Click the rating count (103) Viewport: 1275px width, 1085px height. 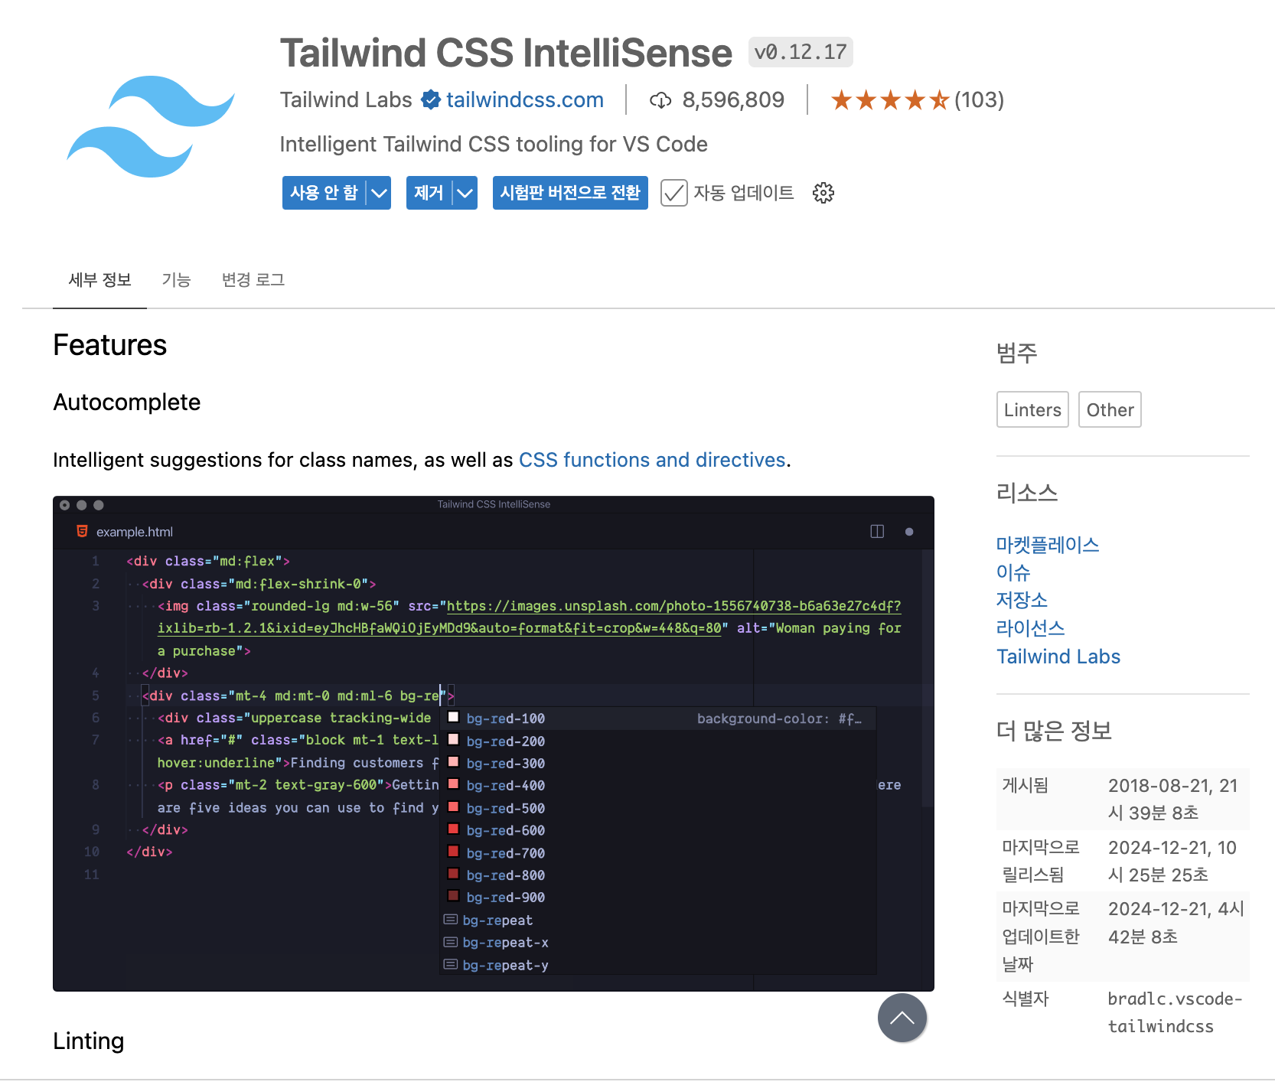(x=979, y=100)
